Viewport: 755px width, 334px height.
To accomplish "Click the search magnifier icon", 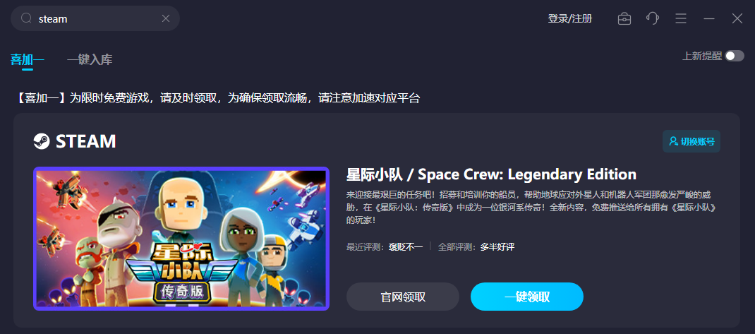I will tap(27, 18).
